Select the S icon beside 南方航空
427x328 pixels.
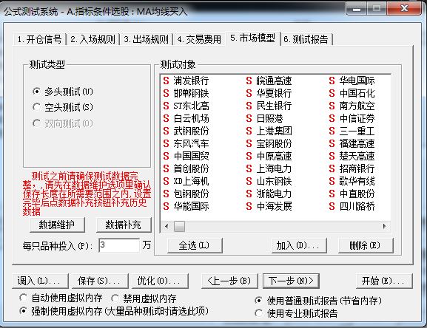pyautogui.click(x=332, y=106)
